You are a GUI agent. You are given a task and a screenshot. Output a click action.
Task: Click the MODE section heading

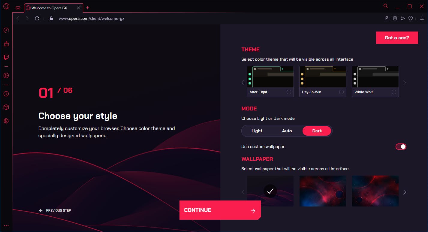click(249, 109)
